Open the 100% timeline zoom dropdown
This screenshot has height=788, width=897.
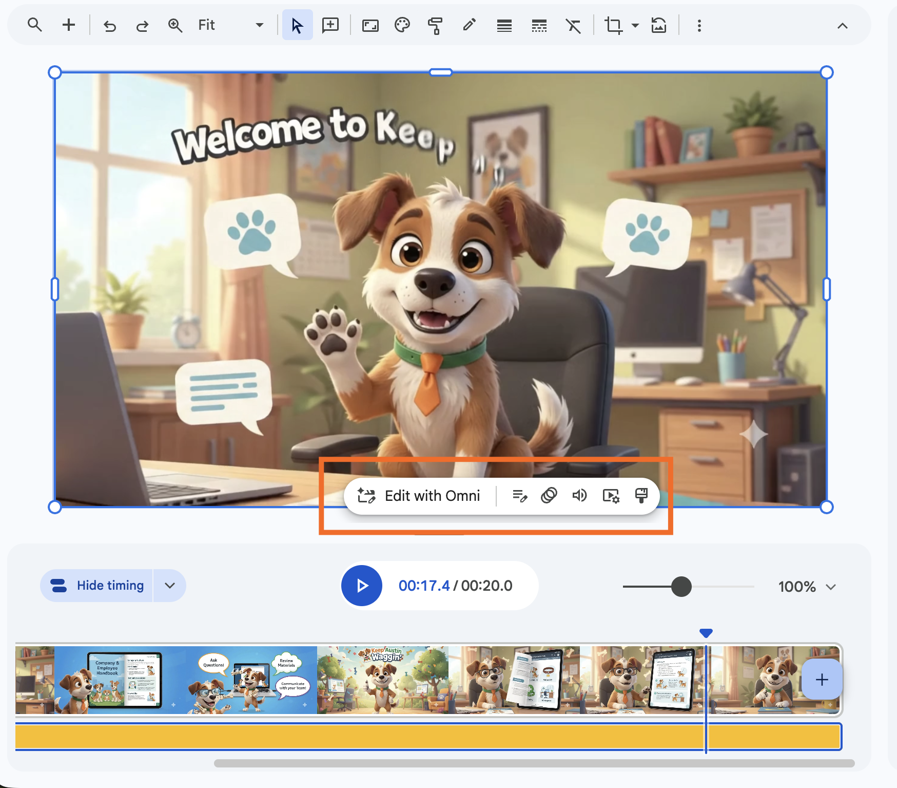coord(807,587)
